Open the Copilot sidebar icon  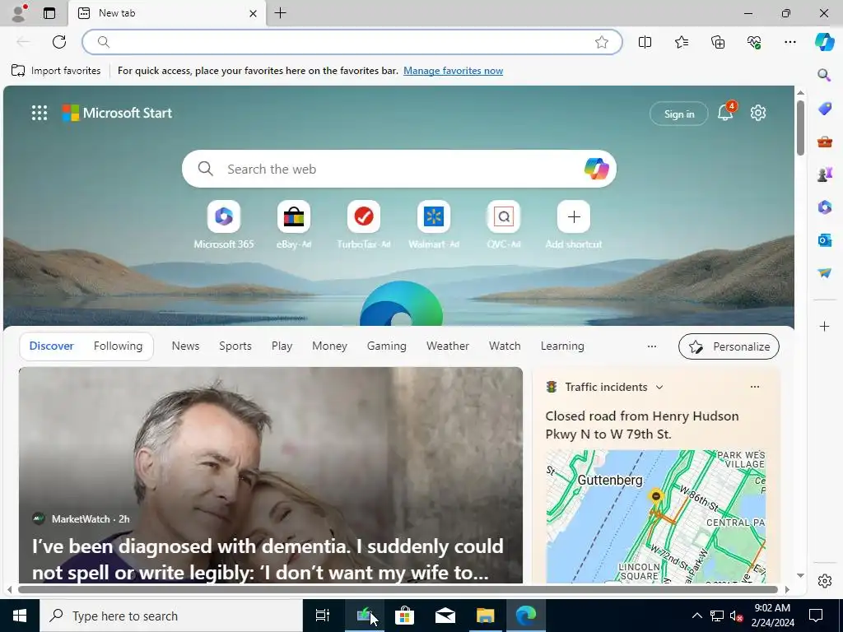pos(824,41)
